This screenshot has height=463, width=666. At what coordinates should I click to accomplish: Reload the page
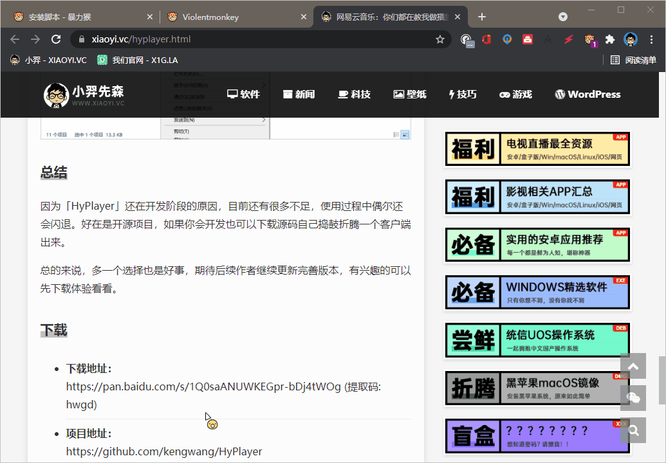pos(56,39)
